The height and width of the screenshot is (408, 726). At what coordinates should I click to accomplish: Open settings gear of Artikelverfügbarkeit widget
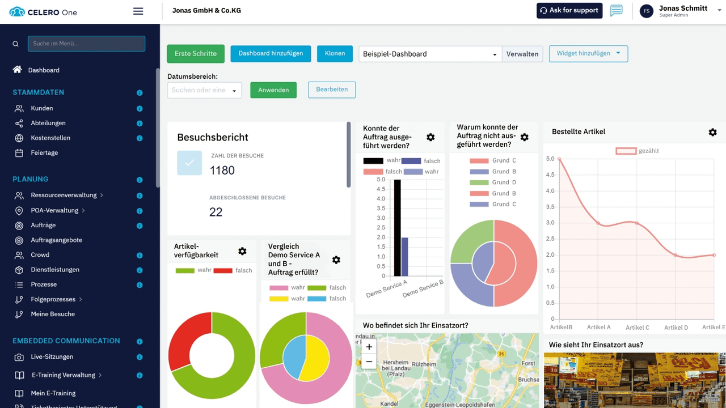click(242, 251)
